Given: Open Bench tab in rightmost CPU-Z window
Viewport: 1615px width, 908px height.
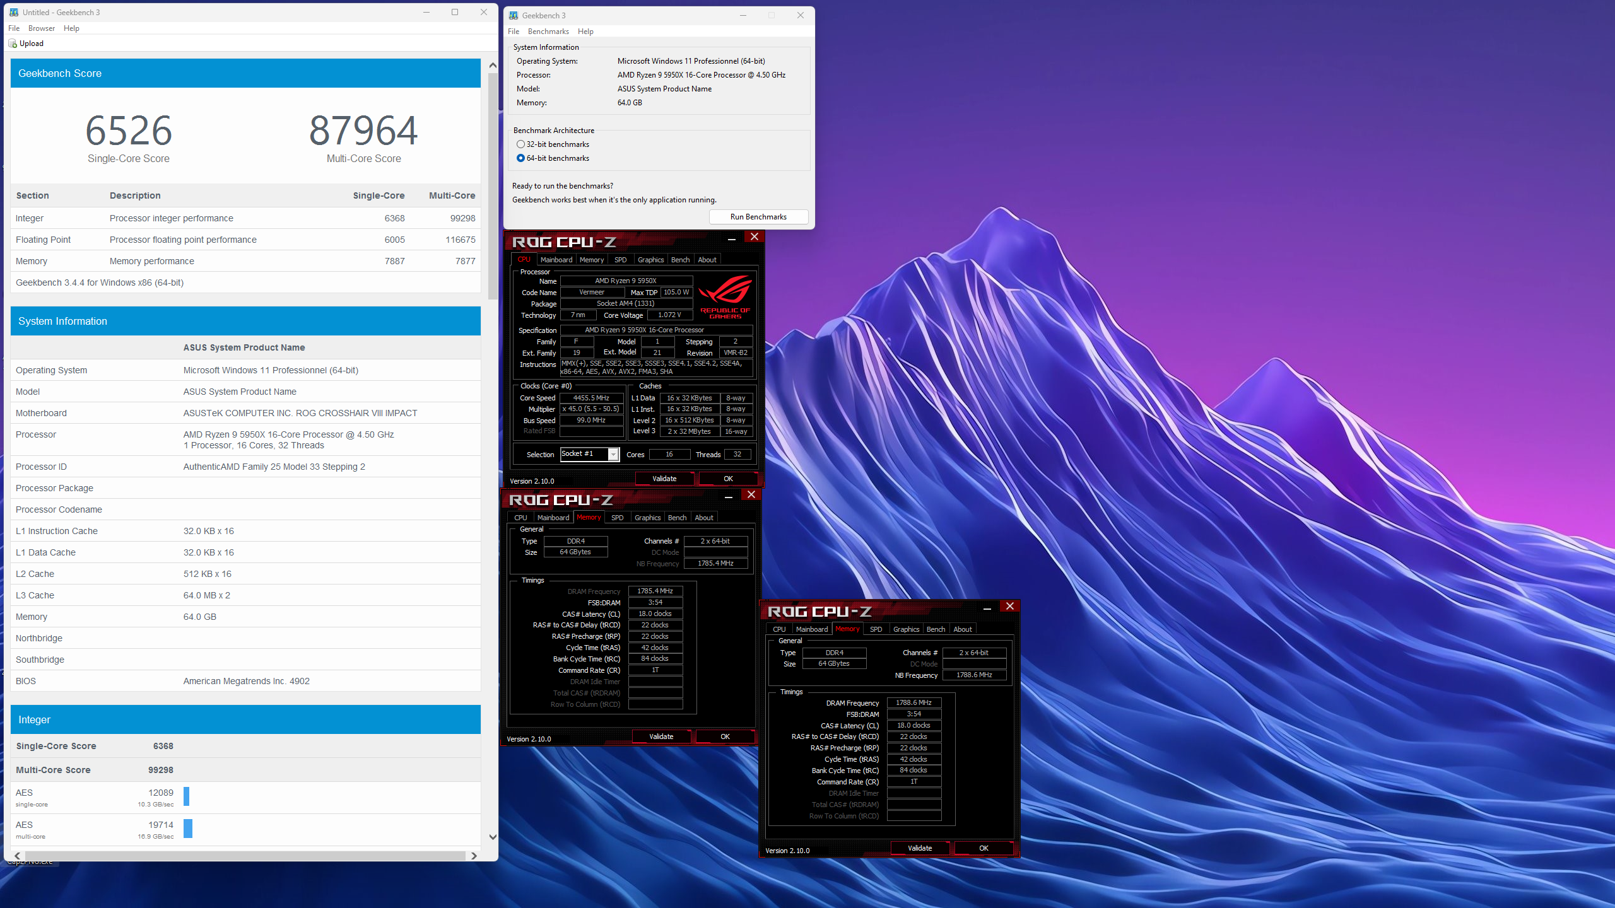Looking at the screenshot, I should point(936,629).
